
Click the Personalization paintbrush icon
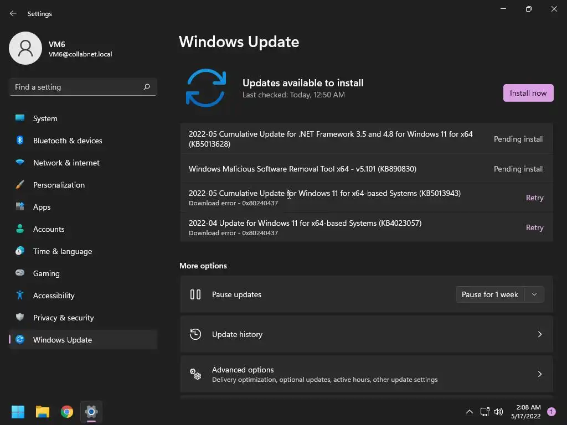point(20,185)
